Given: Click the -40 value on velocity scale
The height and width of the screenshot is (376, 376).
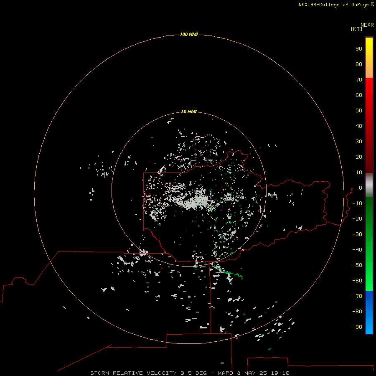Looking at the screenshot, I should (357, 250).
